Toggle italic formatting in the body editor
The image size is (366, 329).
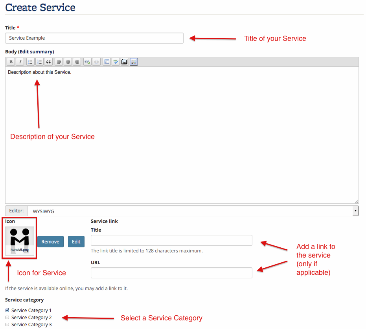[x=20, y=62]
